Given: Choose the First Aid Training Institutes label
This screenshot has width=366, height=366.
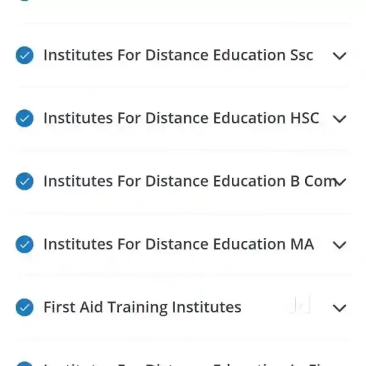Looking at the screenshot, I should (x=142, y=307).
